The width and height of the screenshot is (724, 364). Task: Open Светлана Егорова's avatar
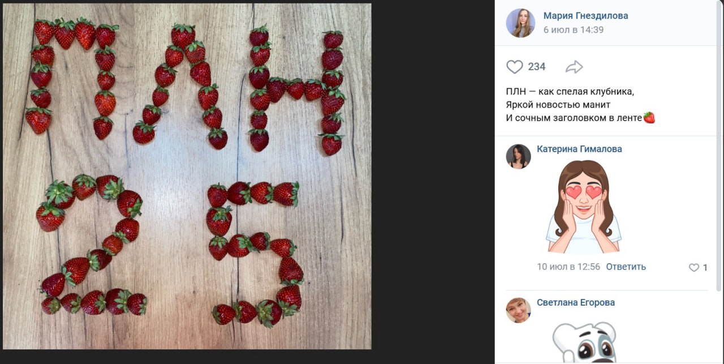click(x=518, y=310)
